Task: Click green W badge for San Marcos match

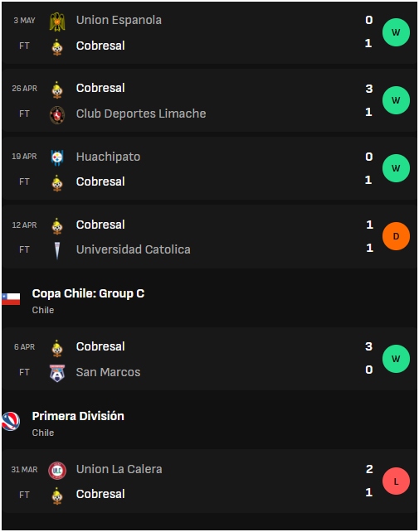Action: point(396,359)
